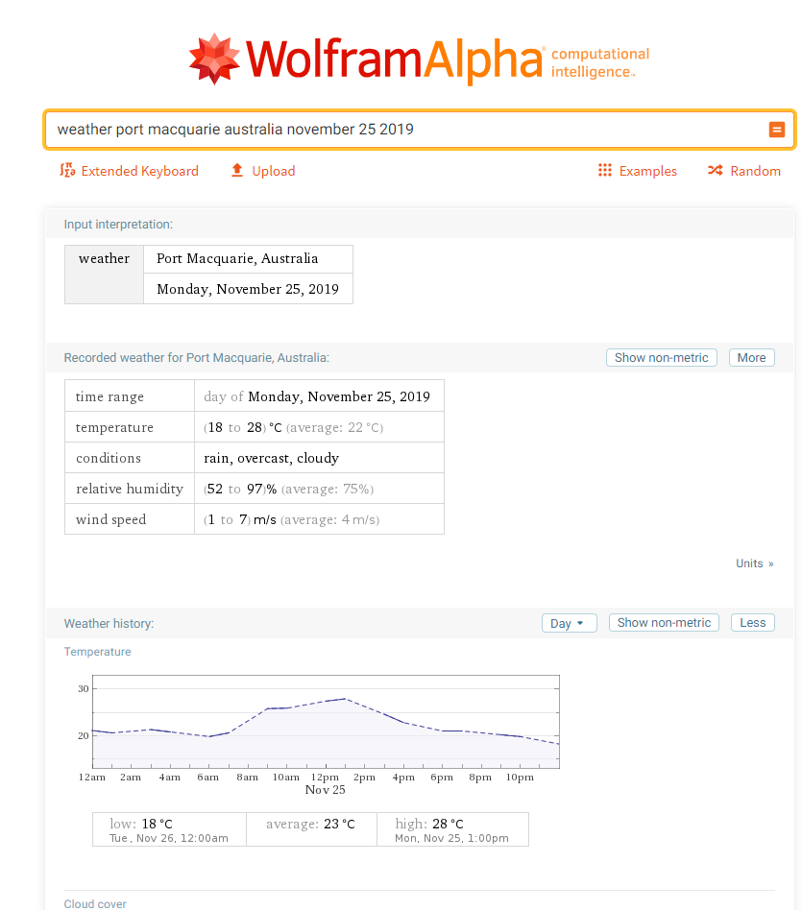
Task: Click 'Input interpretation:' heading
Action: [118, 225]
